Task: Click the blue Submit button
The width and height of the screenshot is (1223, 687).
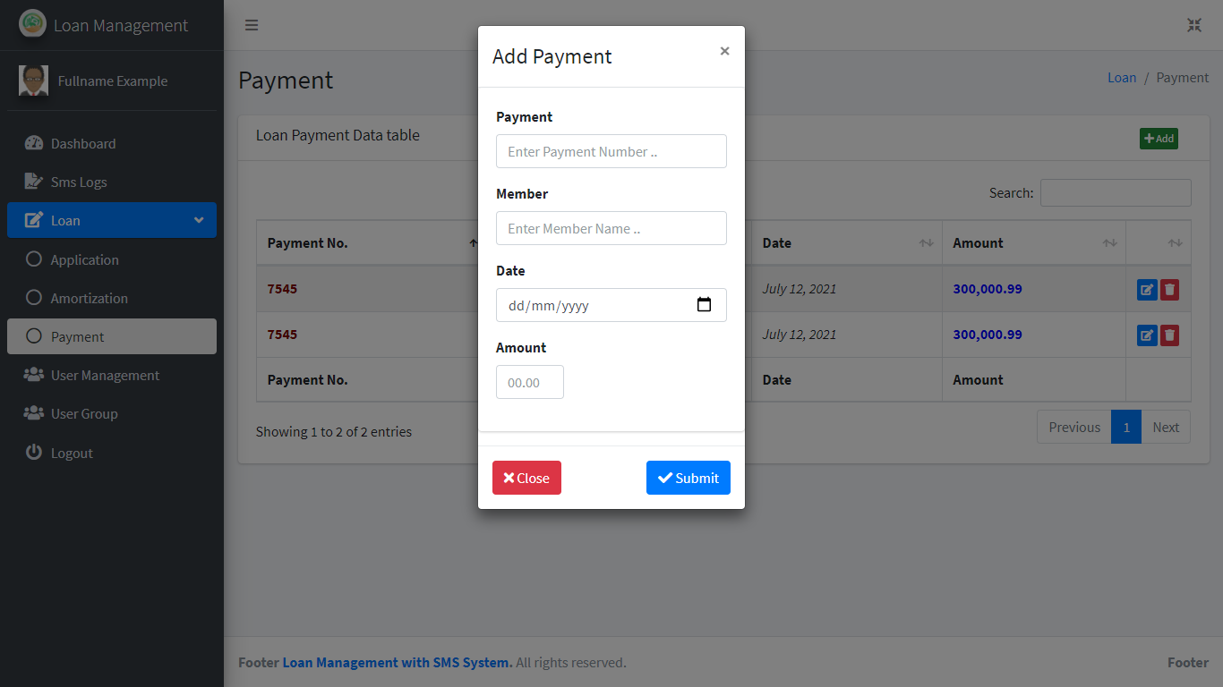Action: (x=688, y=478)
